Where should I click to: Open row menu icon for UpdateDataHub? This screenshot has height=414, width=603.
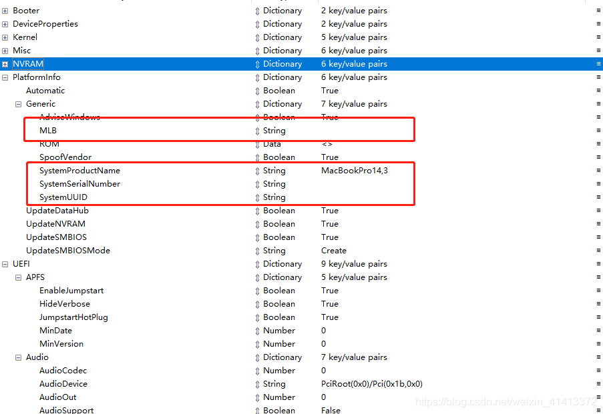598,210
